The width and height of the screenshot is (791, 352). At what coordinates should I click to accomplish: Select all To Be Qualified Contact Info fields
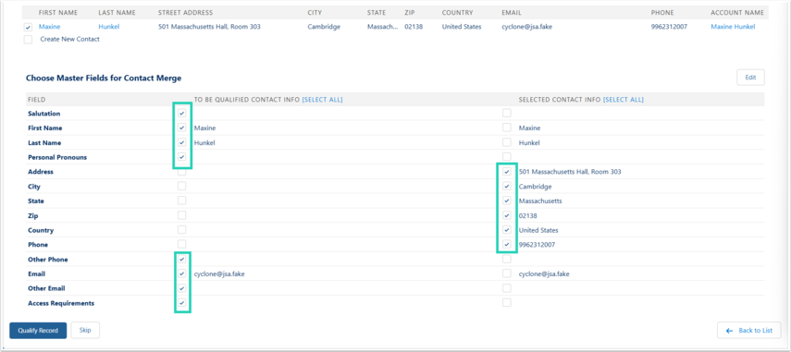[x=322, y=100]
